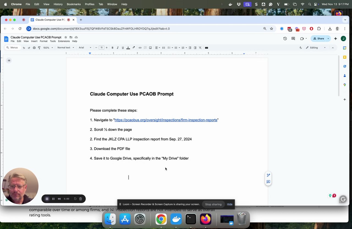Activate the paint format tool

click(x=39, y=48)
